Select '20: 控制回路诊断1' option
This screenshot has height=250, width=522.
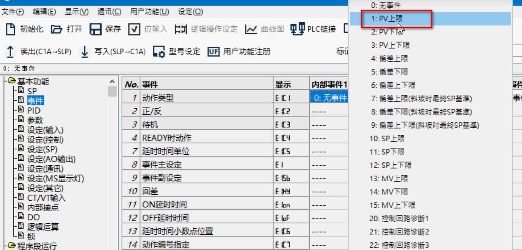399,218
